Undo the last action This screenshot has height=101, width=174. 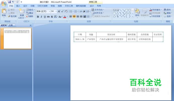pyautogui.click(x=13, y=2)
